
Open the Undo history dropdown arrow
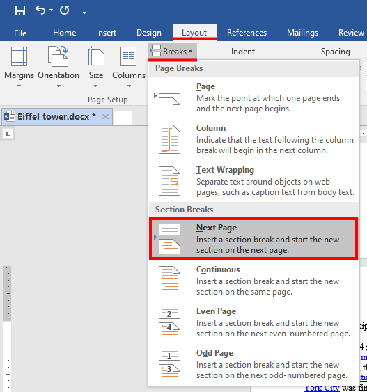click(51, 10)
